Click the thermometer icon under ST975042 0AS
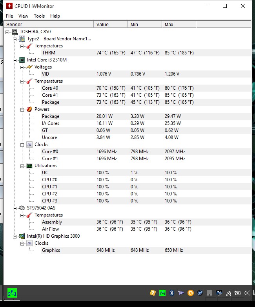This screenshot has width=255, height=307. pos(29,215)
